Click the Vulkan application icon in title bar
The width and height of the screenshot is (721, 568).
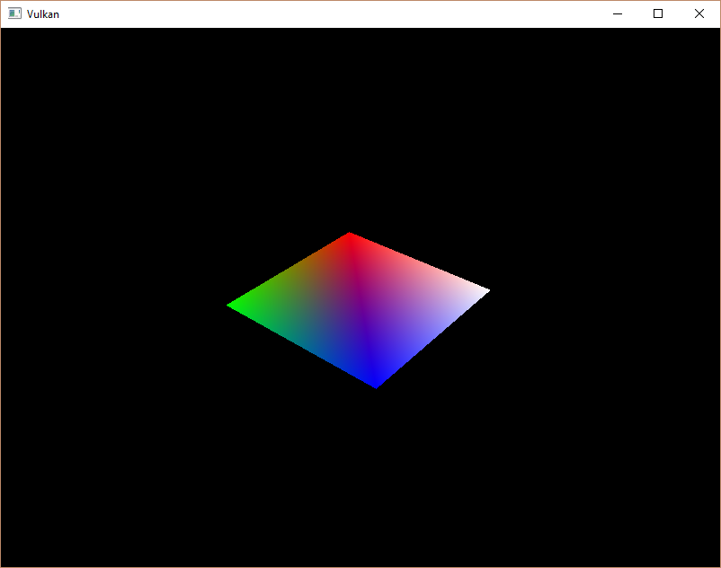[x=14, y=13]
